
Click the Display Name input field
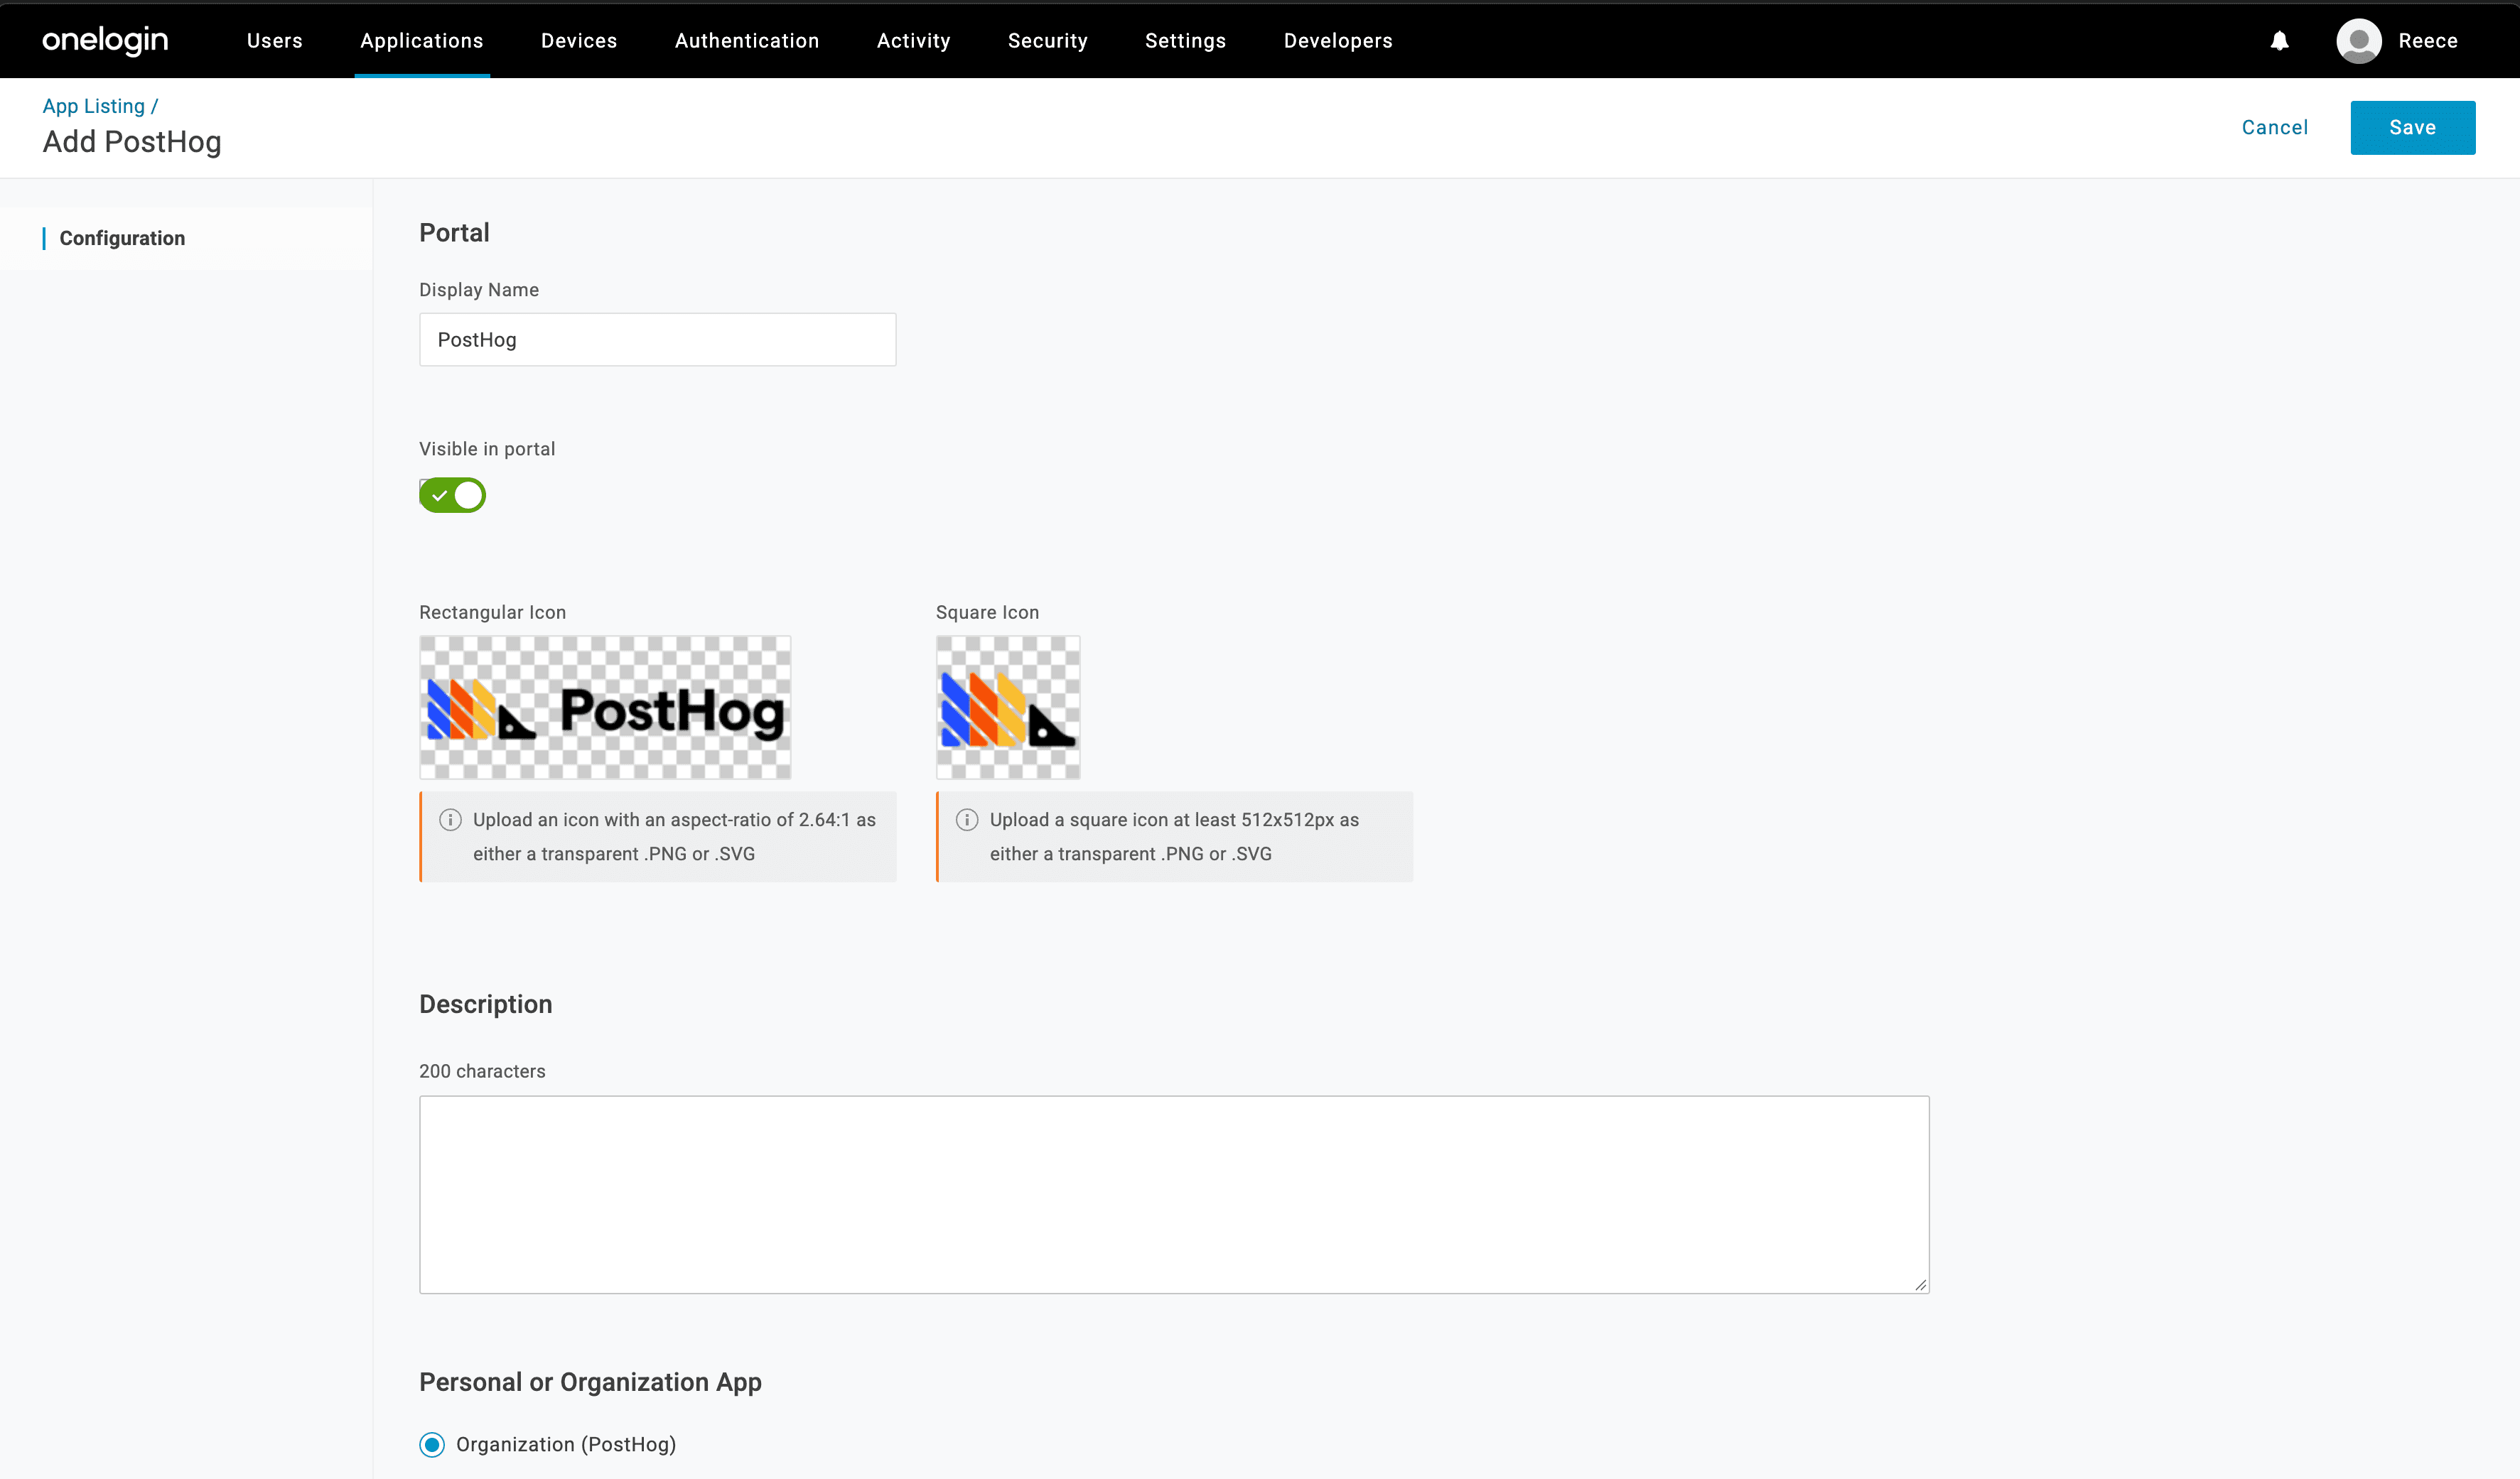[657, 340]
